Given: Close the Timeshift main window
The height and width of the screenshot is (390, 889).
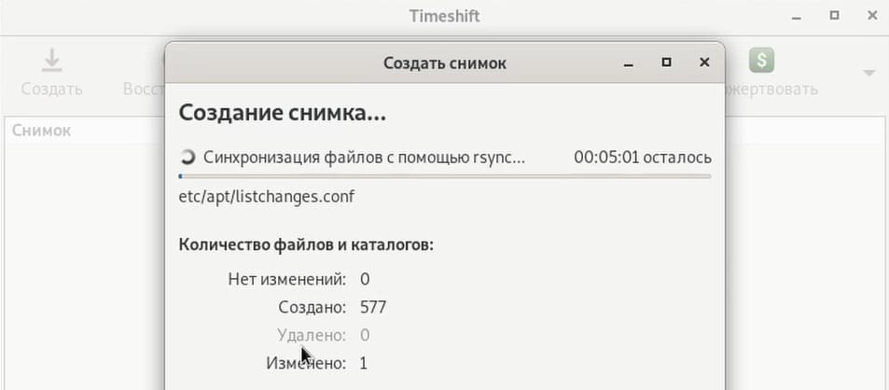Looking at the screenshot, I should tap(872, 16).
